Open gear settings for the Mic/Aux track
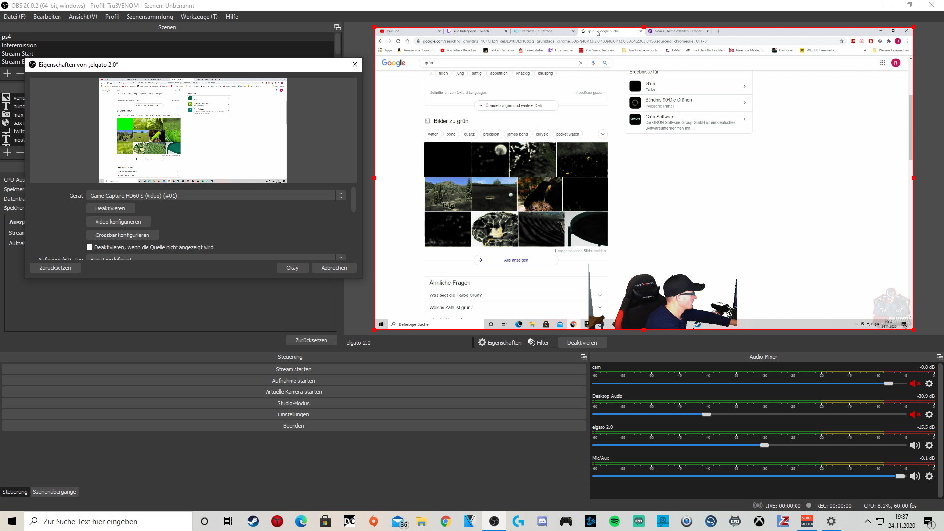This screenshot has height=531, width=944. coord(929,476)
